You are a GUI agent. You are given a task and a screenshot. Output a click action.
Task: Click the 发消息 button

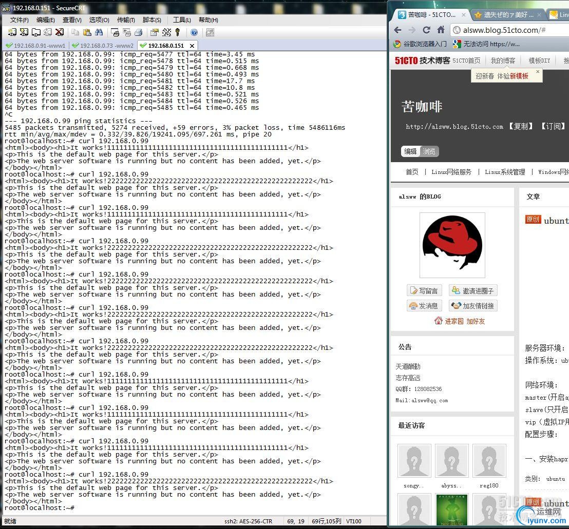(x=424, y=306)
